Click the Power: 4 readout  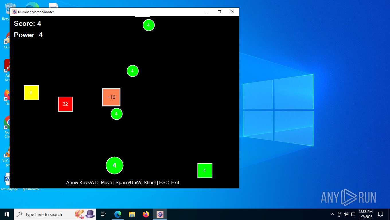tap(28, 35)
